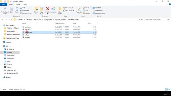Viewport: 171px width, 96px height.
Task: Open the New item dropdown
Action: tap(68, 8)
